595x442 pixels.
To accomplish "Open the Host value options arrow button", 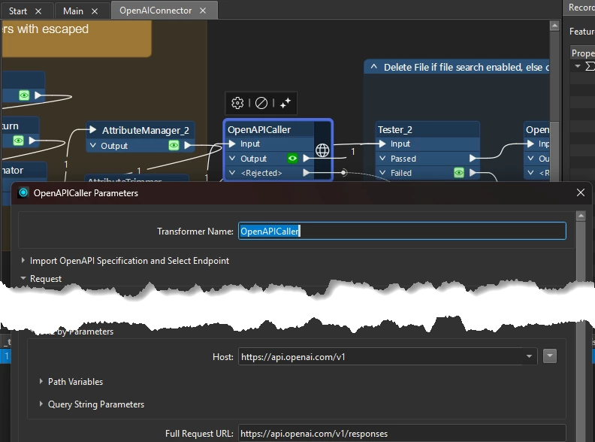I will [x=550, y=356].
